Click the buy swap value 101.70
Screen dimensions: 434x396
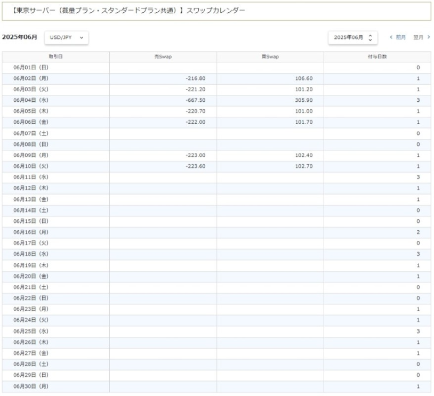tap(303, 122)
